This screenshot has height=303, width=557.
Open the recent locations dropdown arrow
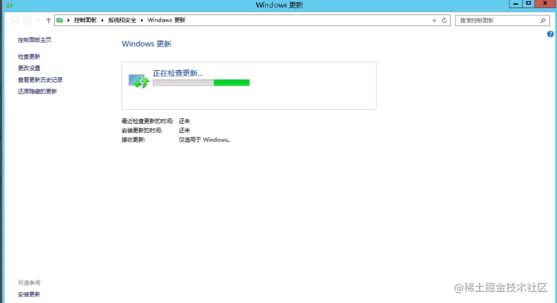(x=38, y=20)
